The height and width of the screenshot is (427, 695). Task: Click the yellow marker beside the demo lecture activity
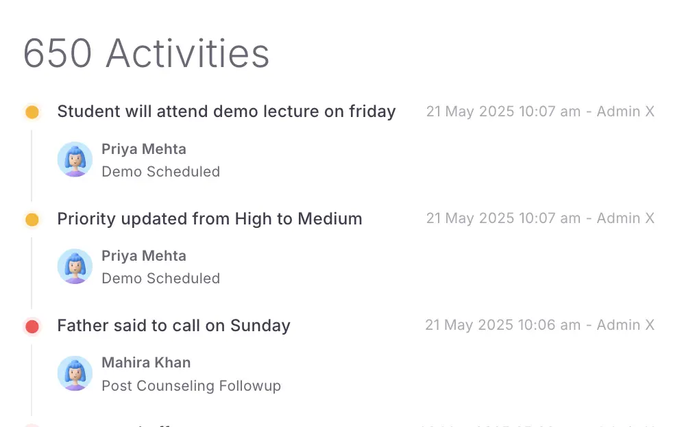click(x=32, y=112)
